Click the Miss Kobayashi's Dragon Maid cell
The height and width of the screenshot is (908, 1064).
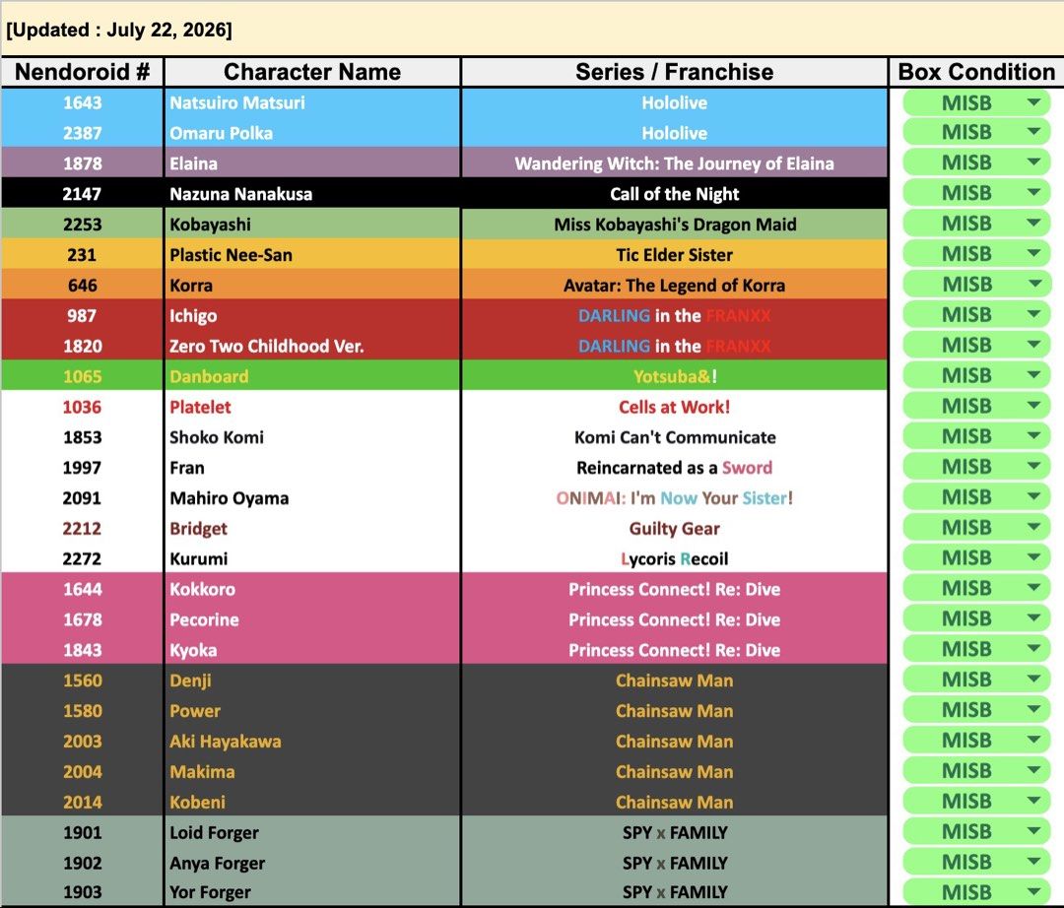[x=675, y=225]
